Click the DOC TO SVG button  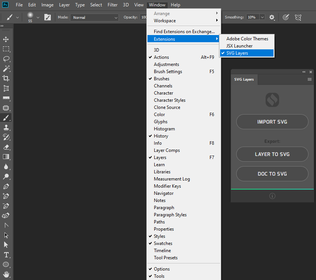pyautogui.click(x=272, y=174)
